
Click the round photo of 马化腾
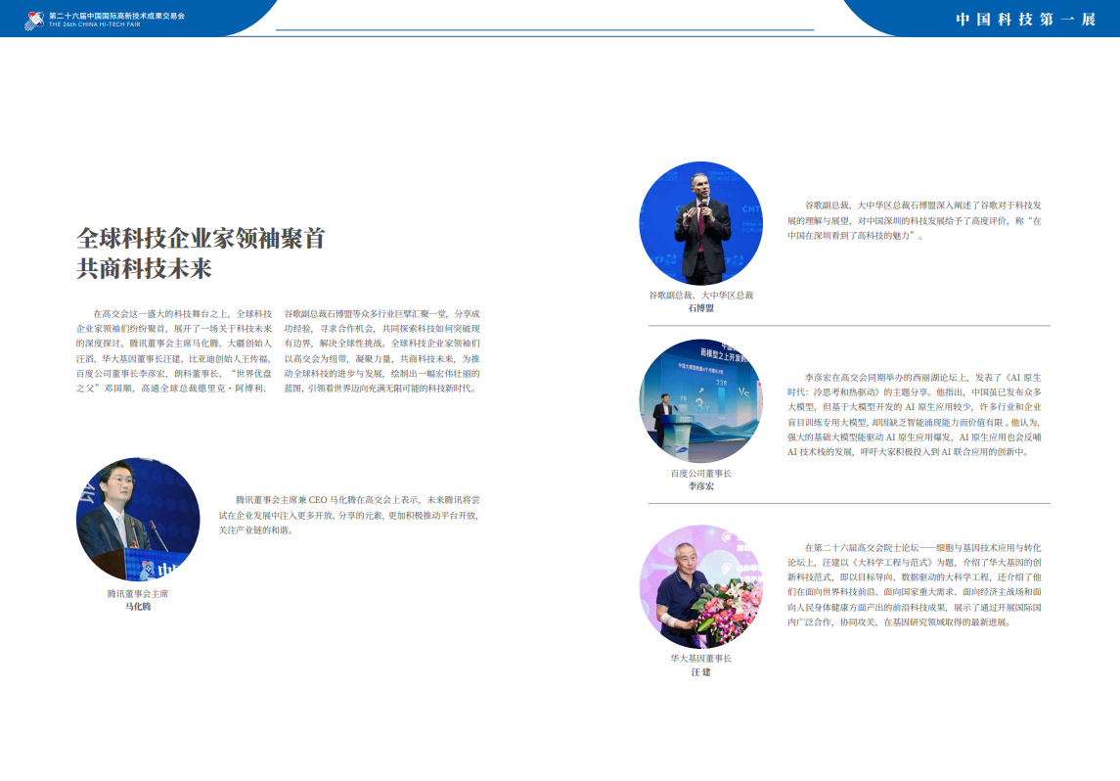pos(138,520)
